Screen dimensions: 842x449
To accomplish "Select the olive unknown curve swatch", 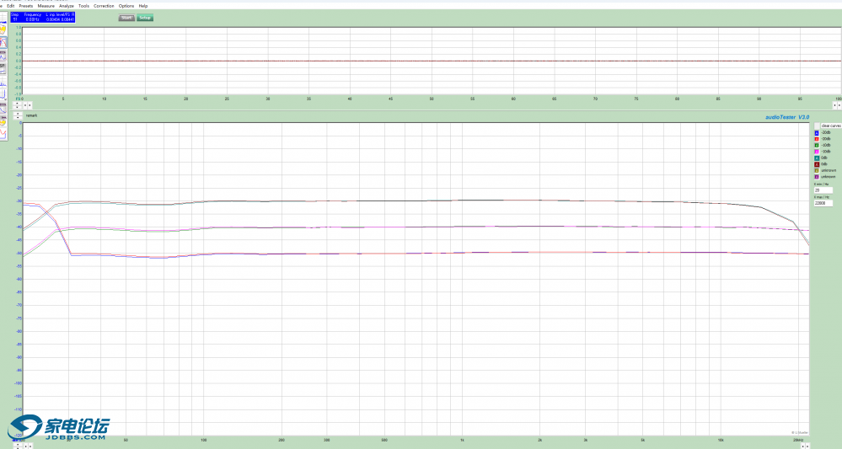I will (x=817, y=171).
